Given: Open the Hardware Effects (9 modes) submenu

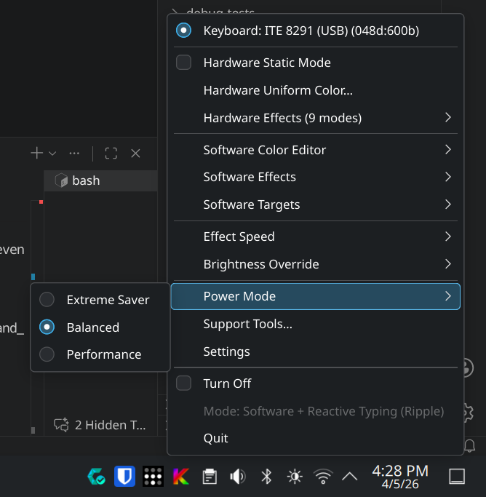Looking at the screenshot, I should click(316, 118).
